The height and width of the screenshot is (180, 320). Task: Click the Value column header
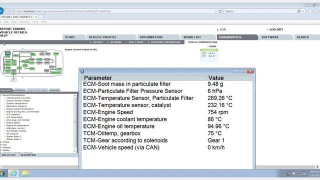tap(229, 78)
